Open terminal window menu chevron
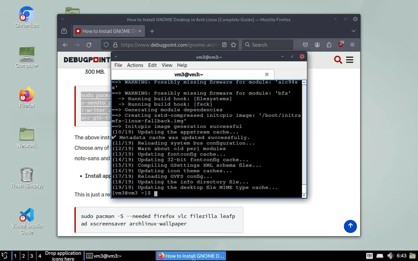Viewport: 418px width, 261px height. (x=116, y=57)
